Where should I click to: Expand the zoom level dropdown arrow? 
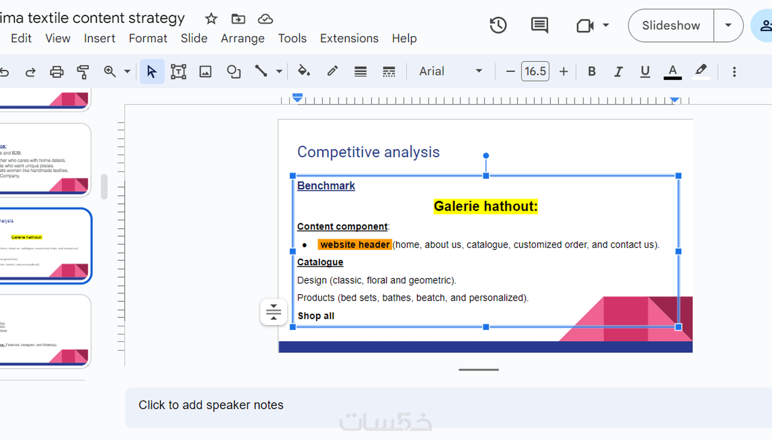tap(127, 71)
